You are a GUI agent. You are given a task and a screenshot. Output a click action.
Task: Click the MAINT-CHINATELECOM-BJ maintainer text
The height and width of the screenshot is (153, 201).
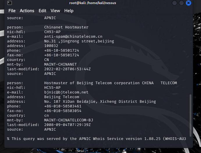[69, 120]
